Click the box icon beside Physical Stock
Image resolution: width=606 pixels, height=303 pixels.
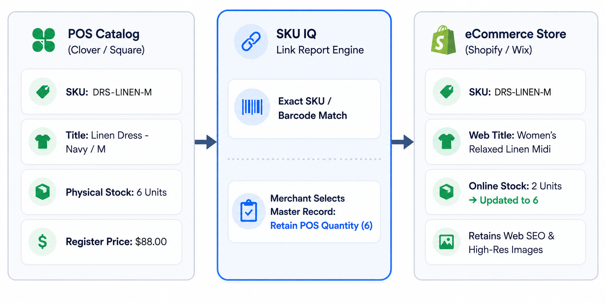click(x=43, y=192)
